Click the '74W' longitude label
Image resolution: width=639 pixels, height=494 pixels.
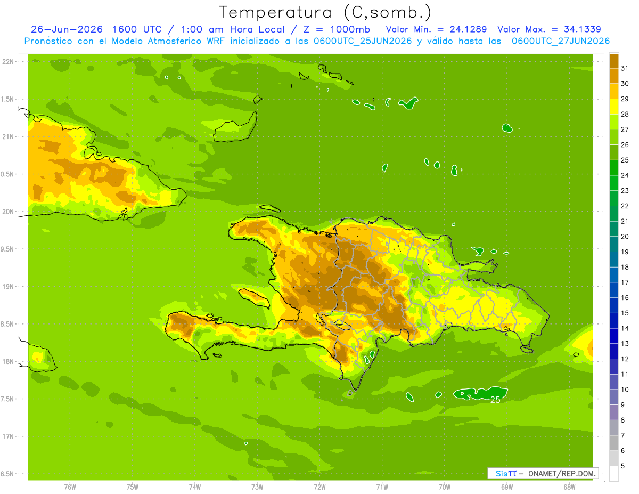click(194, 487)
